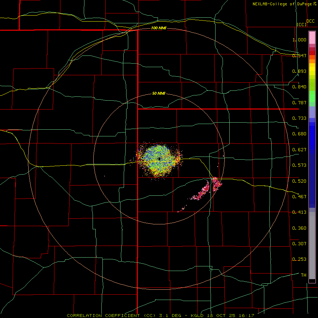Click the 0.733 value on color scale
The width and height of the screenshot is (318, 318).
tap(299, 118)
